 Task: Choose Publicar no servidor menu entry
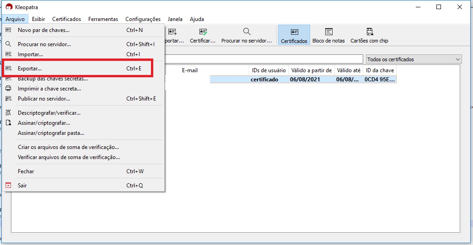pyautogui.click(x=84, y=99)
